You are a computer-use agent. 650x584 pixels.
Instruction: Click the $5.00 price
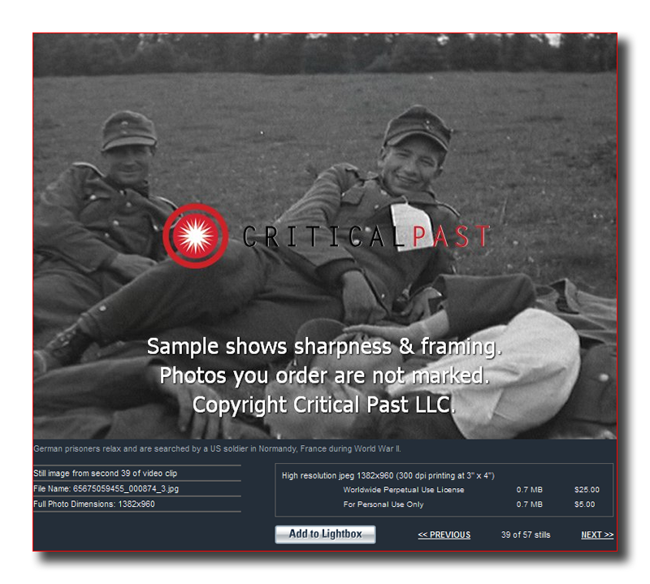[584, 504]
